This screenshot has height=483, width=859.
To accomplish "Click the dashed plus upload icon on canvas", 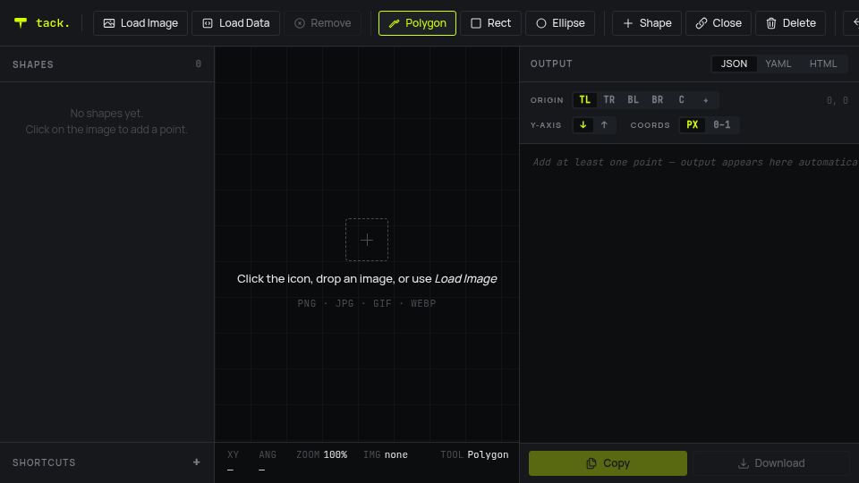I will pos(367,240).
